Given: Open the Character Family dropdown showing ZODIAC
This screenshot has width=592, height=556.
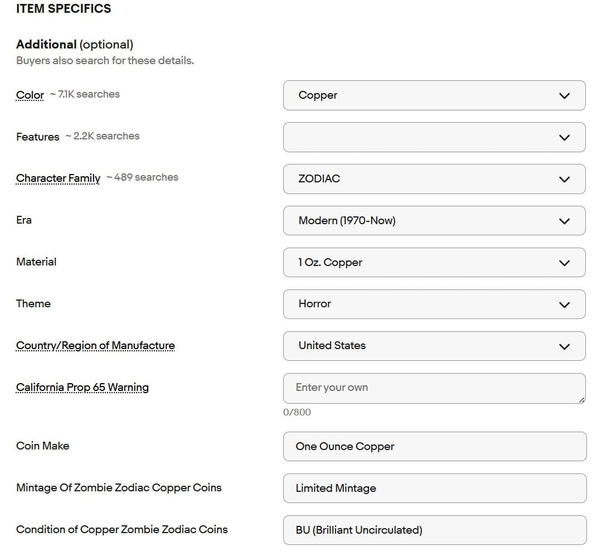Looking at the screenshot, I should coord(424,179).
